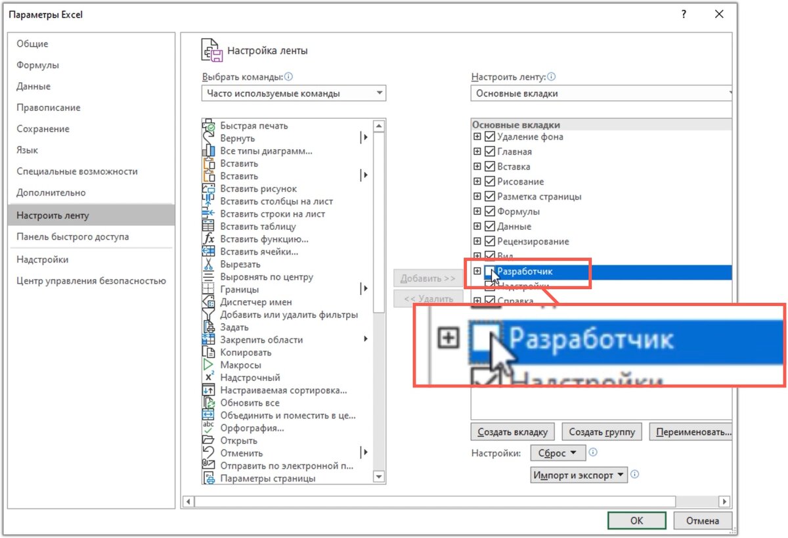Choose the Вставить рисунок picture icon

point(209,189)
